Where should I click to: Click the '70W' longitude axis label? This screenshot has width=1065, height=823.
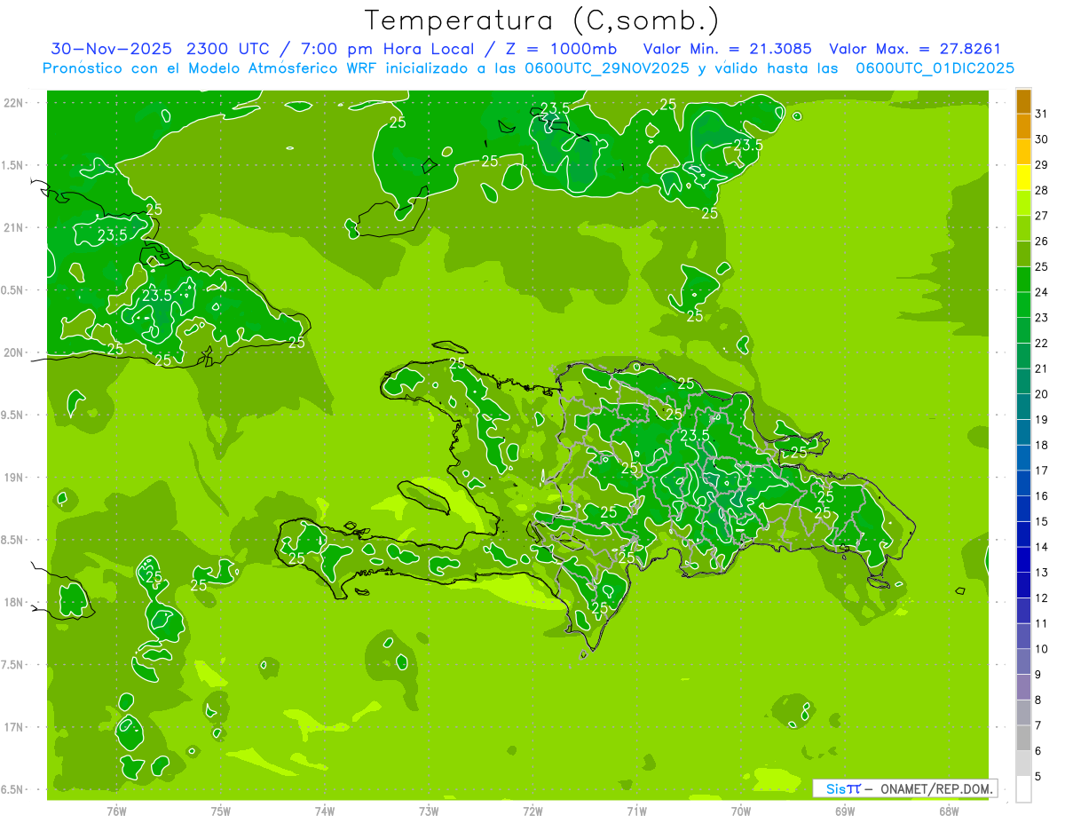tap(741, 811)
